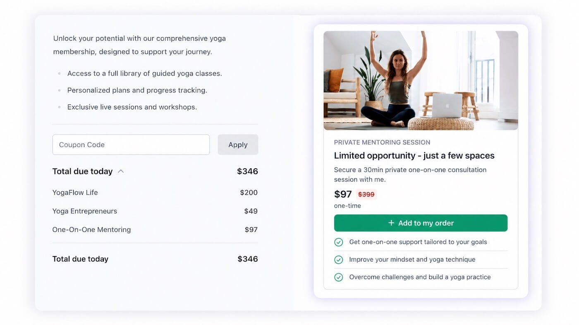Collapse the Total due today breakdown
579x325 pixels.
click(121, 172)
